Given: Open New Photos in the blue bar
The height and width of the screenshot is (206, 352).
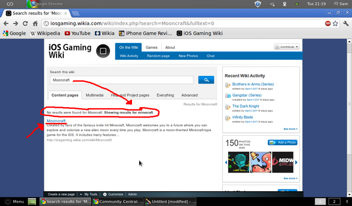Looking at the screenshot, I should pos(188,56).
